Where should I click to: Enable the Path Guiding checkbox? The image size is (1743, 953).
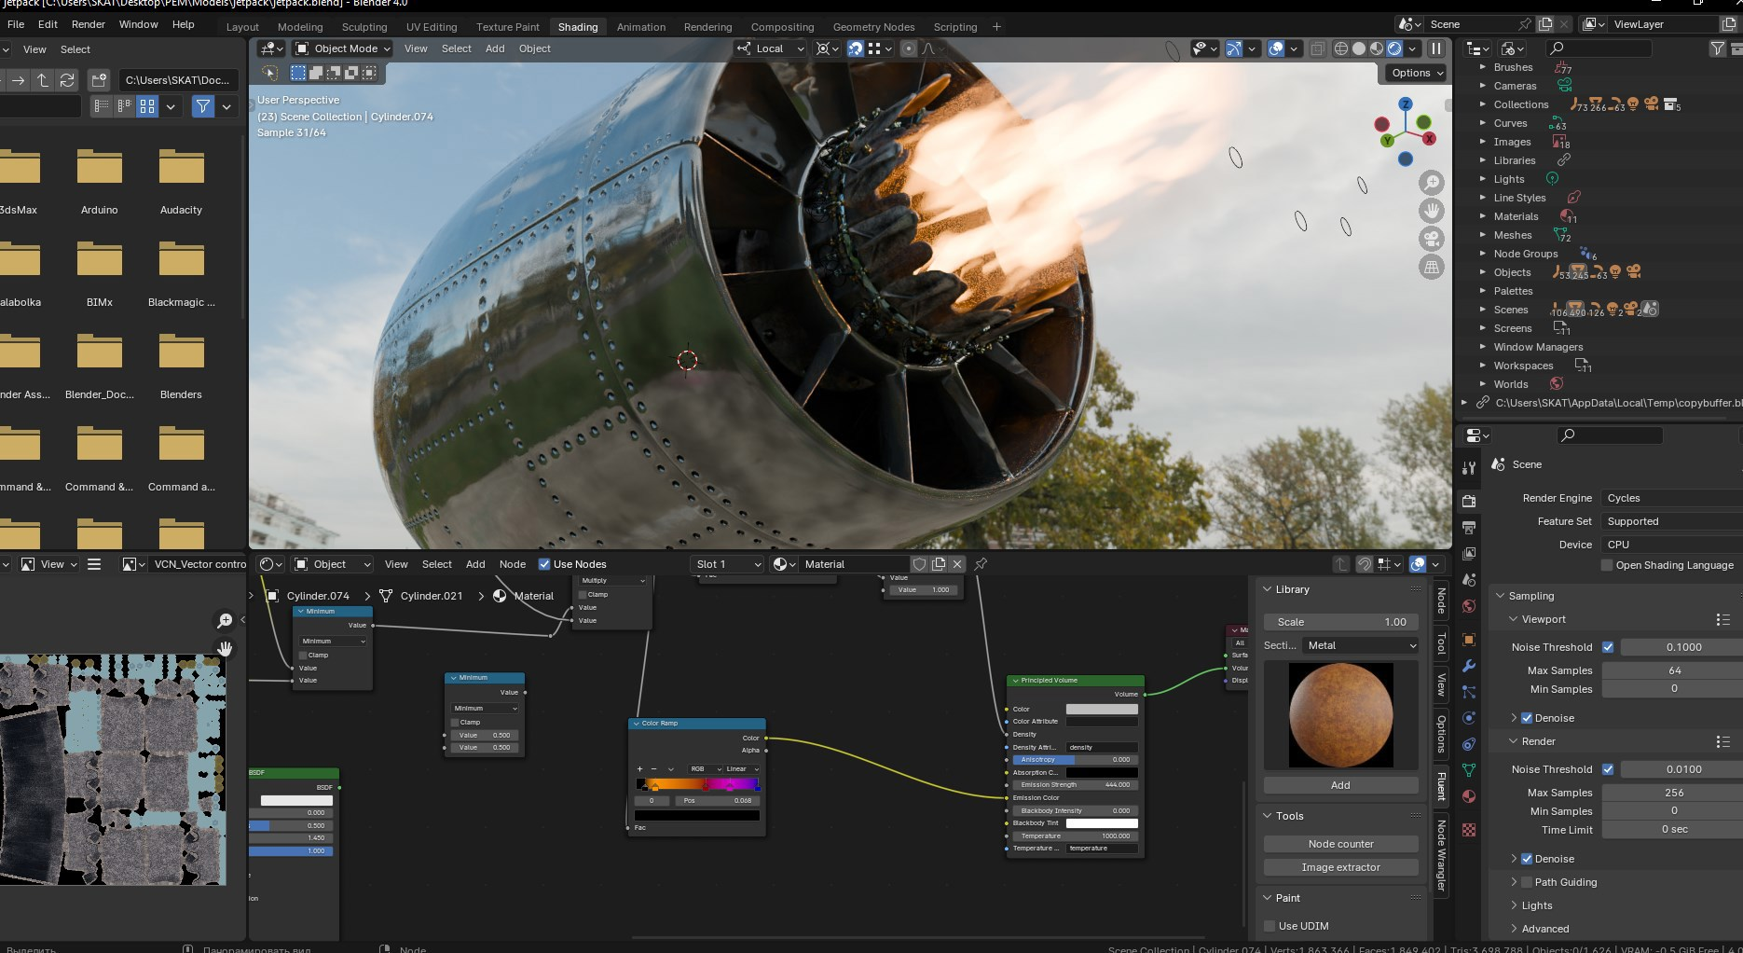tap(1527, 882)
